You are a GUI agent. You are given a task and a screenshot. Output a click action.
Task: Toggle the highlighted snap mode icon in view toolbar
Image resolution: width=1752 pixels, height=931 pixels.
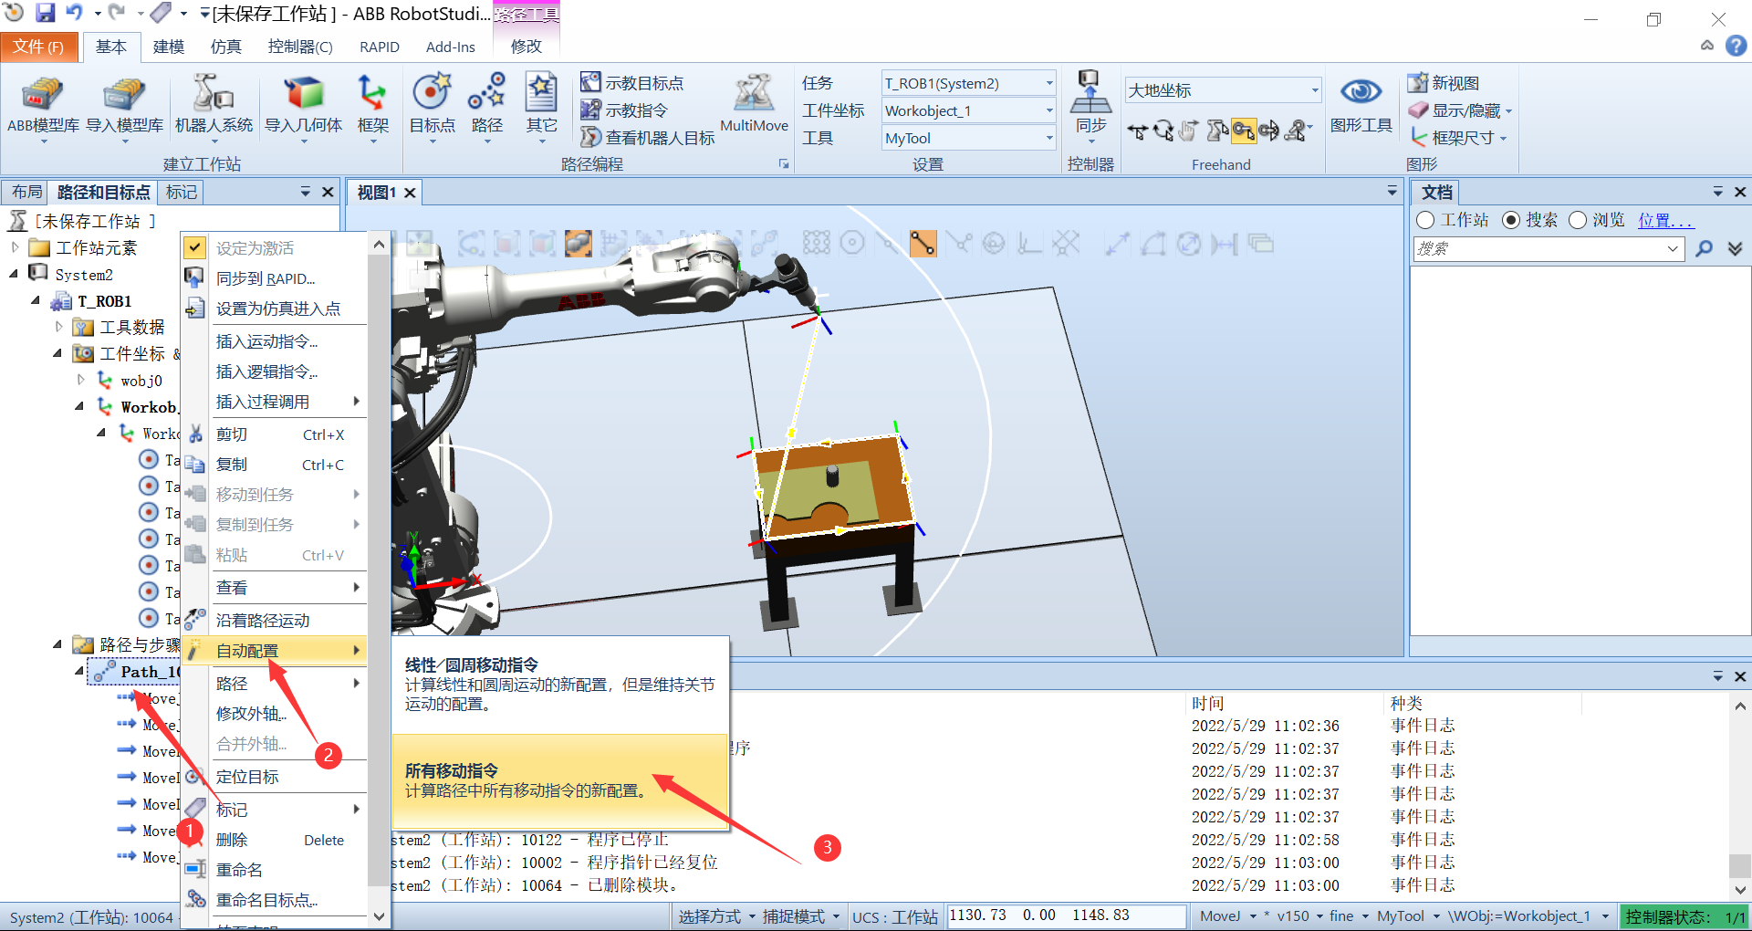(x=923, y=243)
